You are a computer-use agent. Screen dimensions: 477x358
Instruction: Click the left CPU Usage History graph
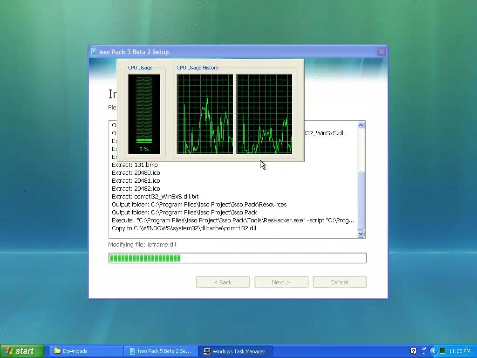coord(205,114)
